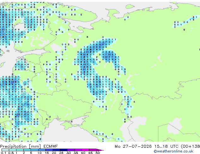Click the 'ECMWF' model label

[x=50, y=146]
